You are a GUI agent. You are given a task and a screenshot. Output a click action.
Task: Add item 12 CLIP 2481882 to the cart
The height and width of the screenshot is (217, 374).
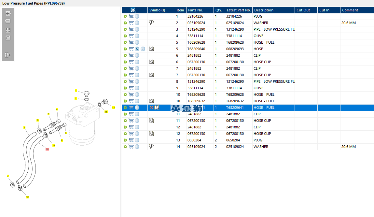pyautogui.click(x=131, y=127)
